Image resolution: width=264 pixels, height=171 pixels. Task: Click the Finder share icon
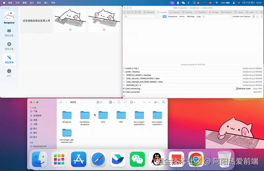(x=119, y=102)
